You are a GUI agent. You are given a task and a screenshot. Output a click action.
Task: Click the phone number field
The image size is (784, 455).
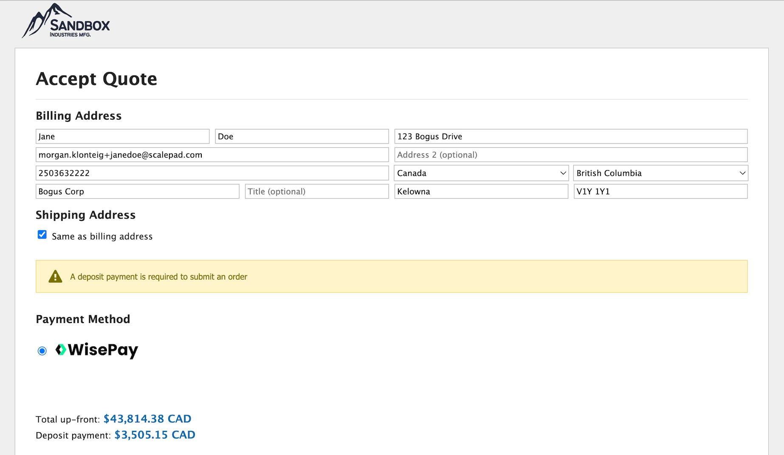[x=212, y=173]
